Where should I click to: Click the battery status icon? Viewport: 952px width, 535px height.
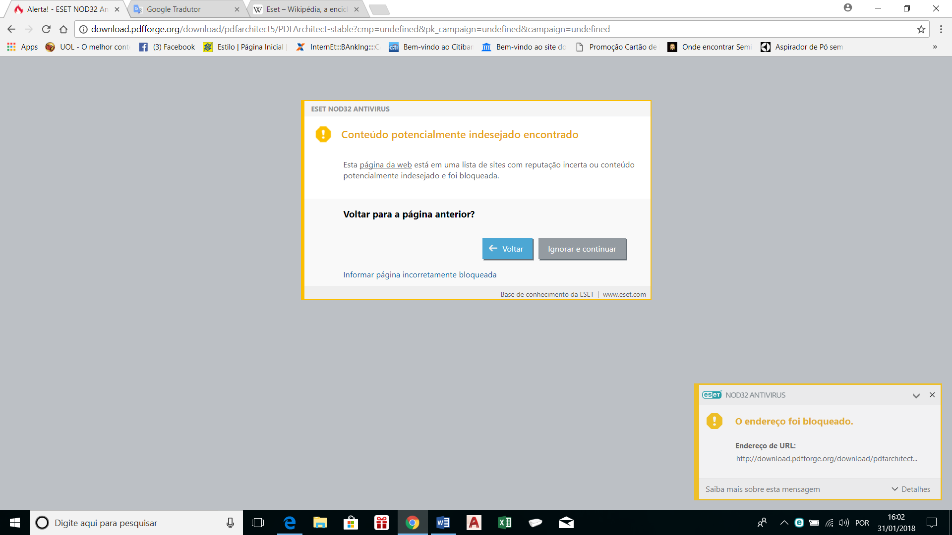coord(814,523)
